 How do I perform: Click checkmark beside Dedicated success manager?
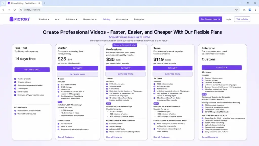tap(203, 120)
